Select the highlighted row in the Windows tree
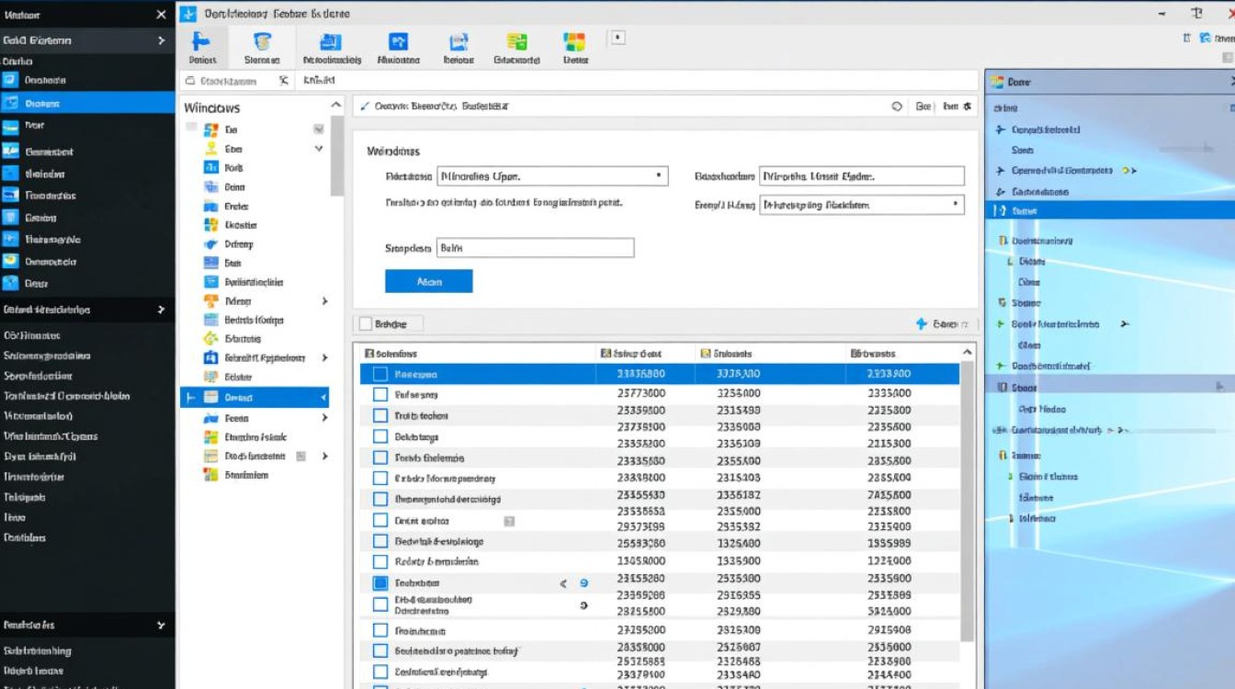The width and height of the screenshot is (1235, 689). [x=255, y=398]
